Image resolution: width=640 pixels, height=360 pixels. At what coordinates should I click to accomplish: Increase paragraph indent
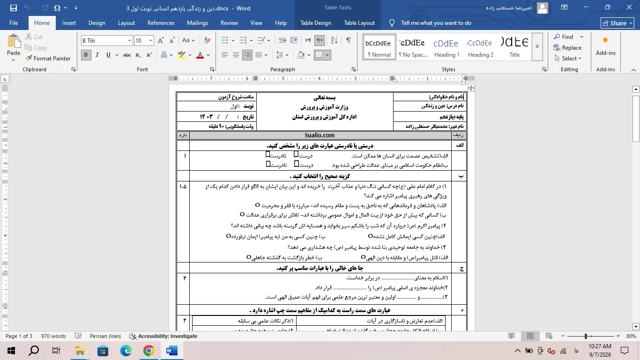(x=294, y=41)
